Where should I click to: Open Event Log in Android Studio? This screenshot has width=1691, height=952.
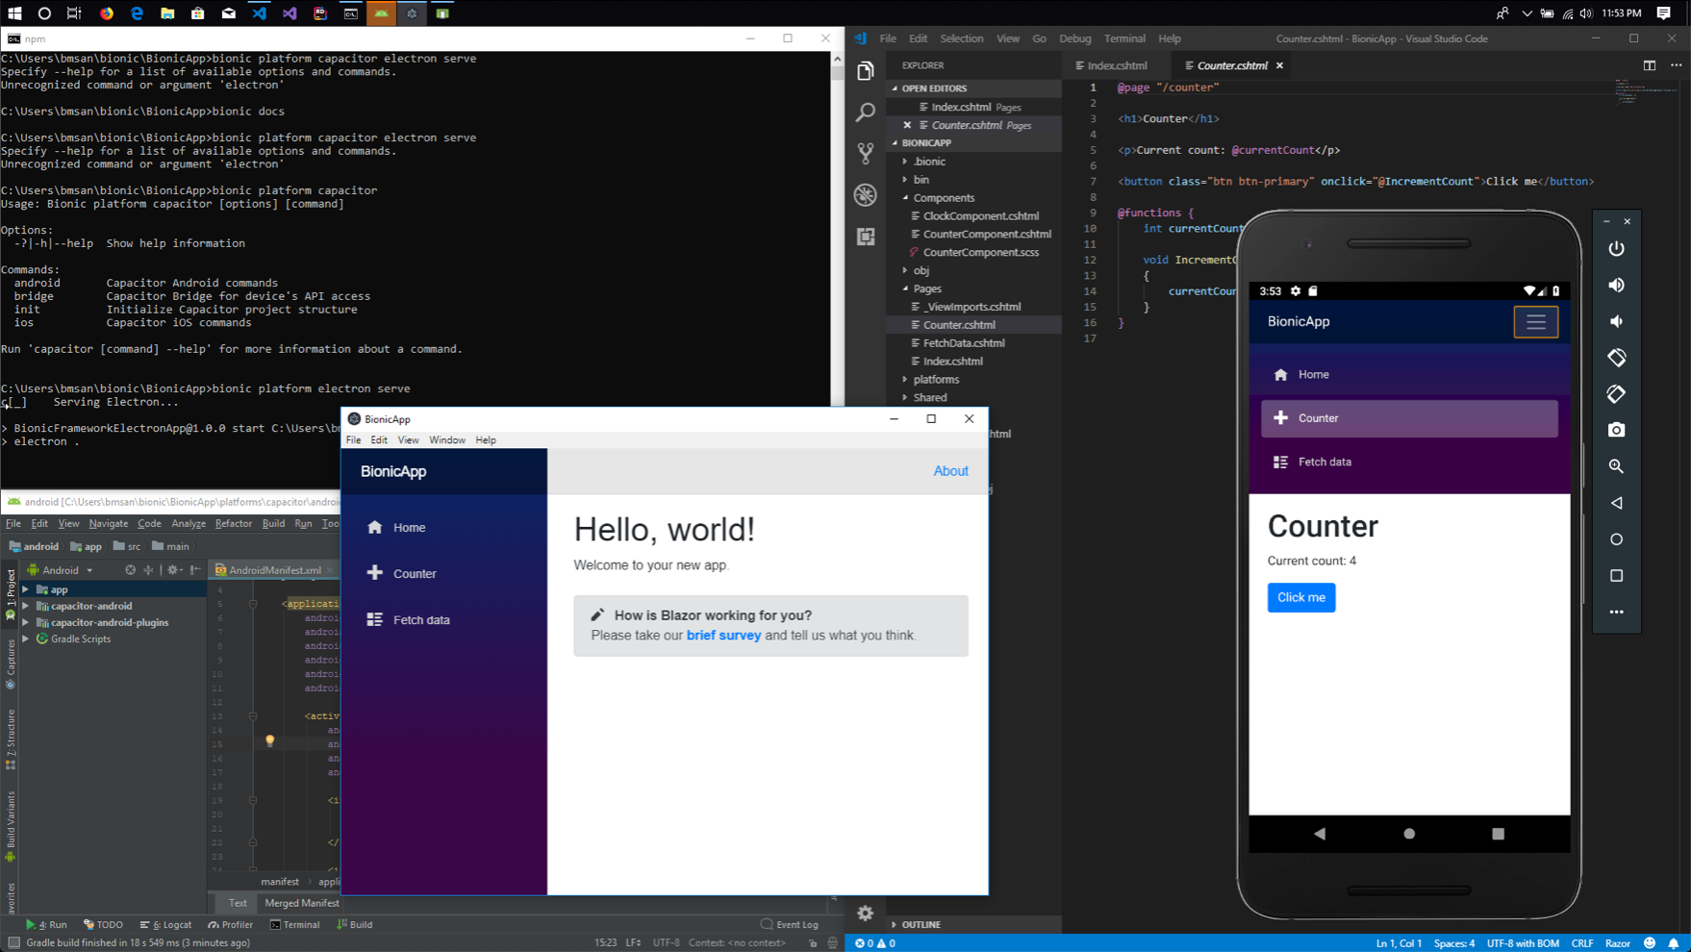pyautogui.click(x=789, y=925)
